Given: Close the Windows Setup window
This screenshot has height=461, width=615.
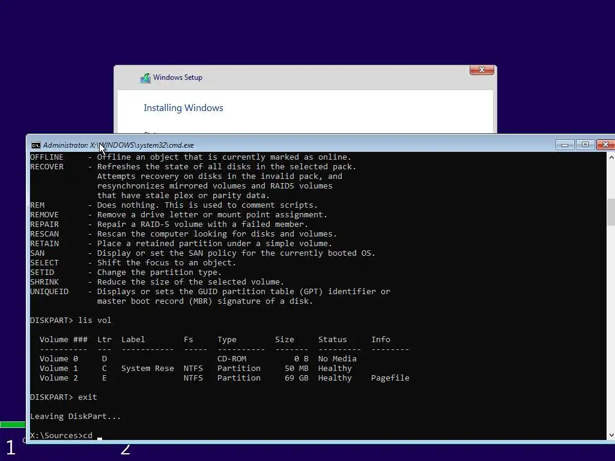Looking at the screenshot, I should [482, 70].
